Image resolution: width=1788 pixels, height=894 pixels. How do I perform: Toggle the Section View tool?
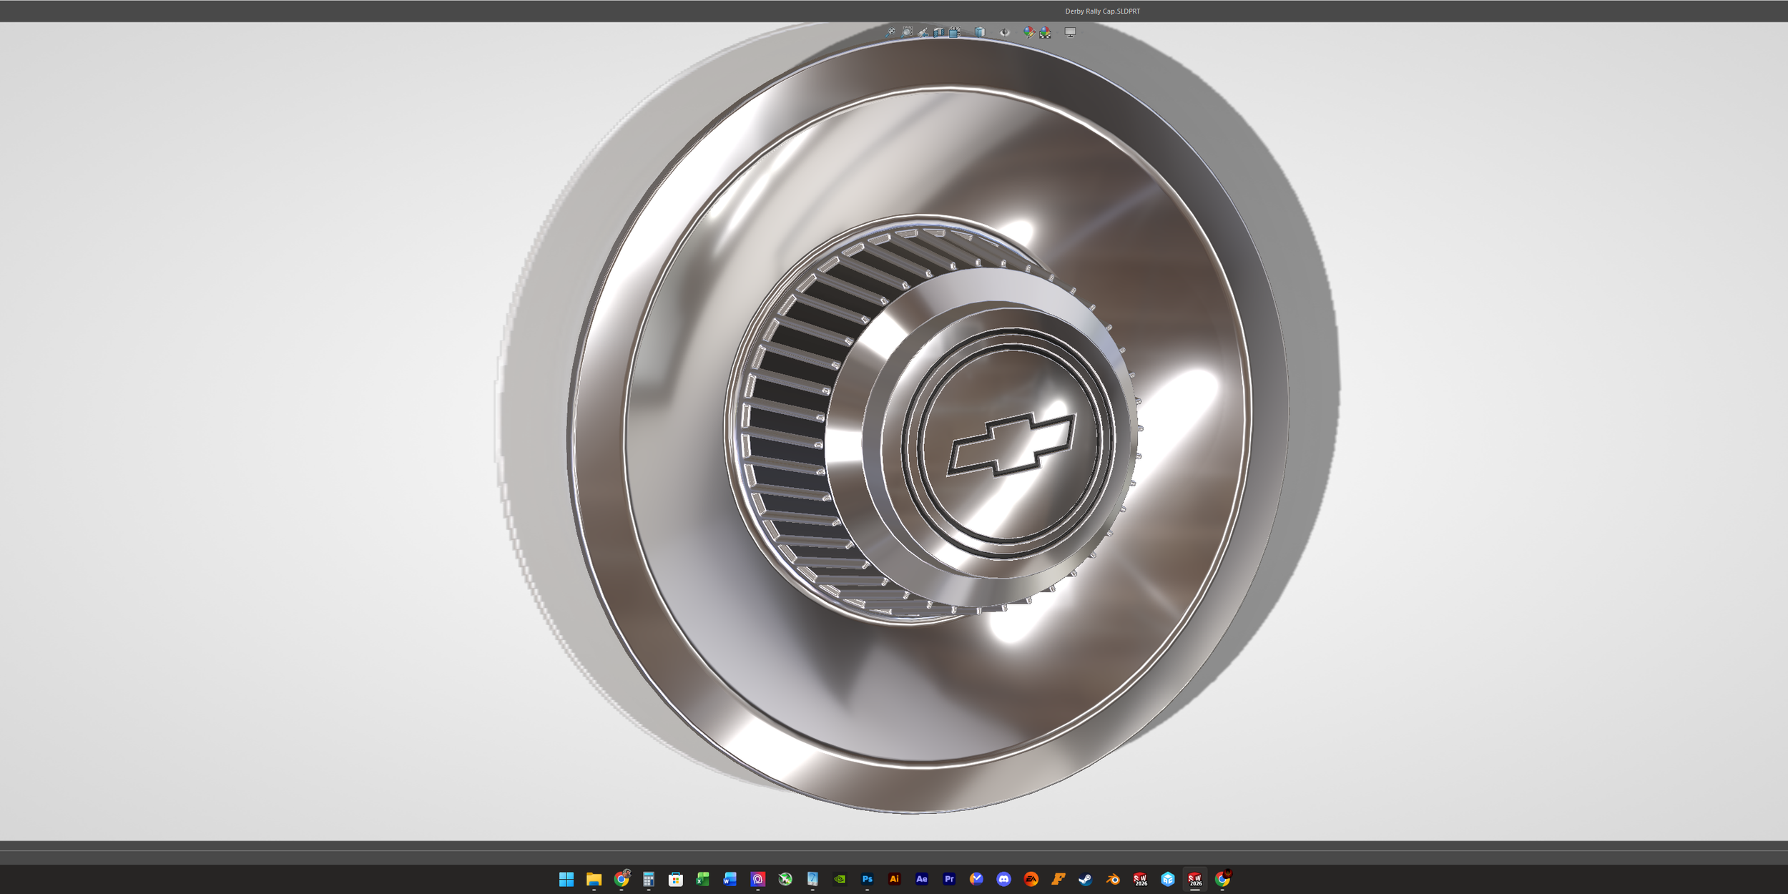coord(939,33)
